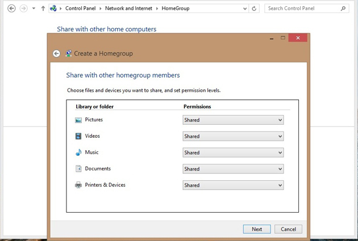Click the Documents library icon

78,169
